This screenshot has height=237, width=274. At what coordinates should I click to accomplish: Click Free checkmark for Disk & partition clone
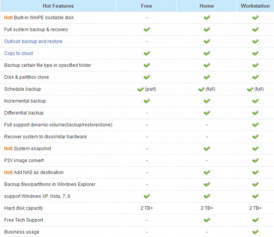147,77
